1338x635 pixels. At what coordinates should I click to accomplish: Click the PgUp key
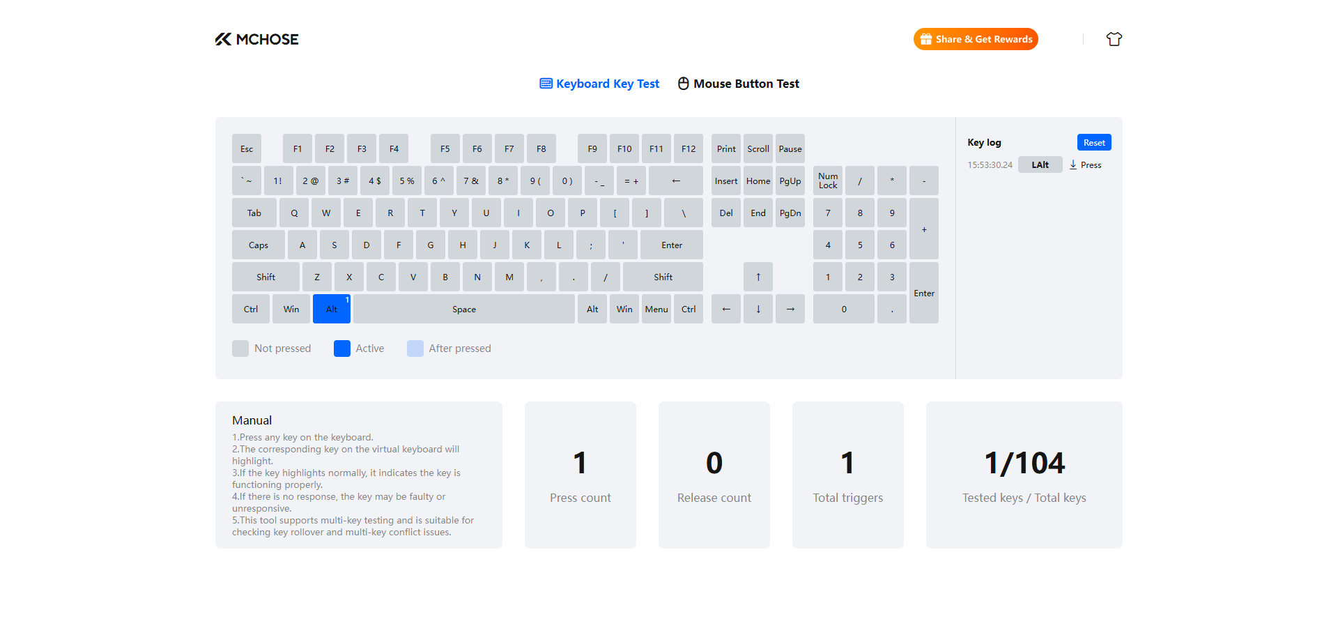tap(790, 181)
